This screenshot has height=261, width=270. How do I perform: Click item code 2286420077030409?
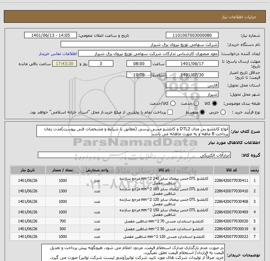pyautogui.click(x=231, y=212)
